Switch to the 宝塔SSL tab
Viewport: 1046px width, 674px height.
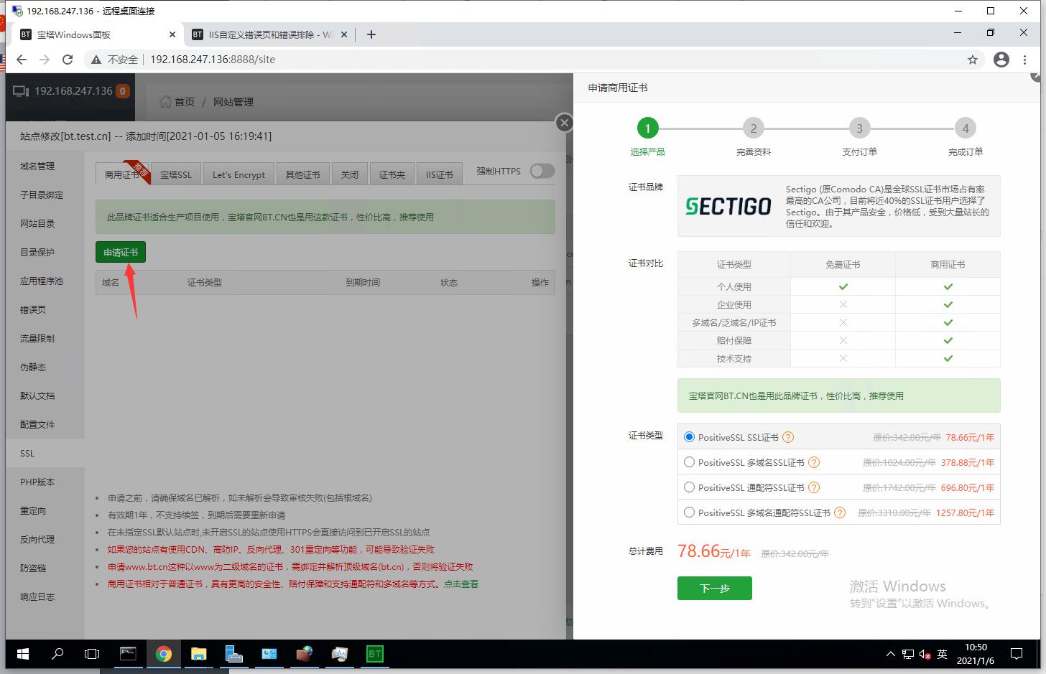176,174
